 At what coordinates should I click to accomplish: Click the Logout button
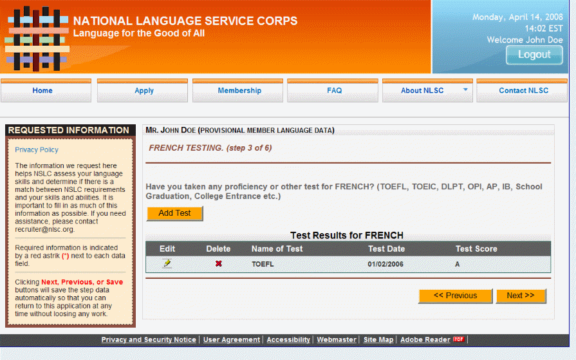point(534,55)
